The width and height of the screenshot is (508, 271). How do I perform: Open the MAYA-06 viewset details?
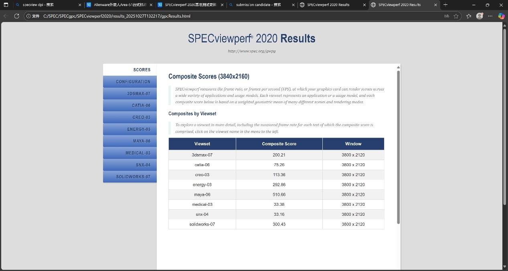[x=130, y=141]
